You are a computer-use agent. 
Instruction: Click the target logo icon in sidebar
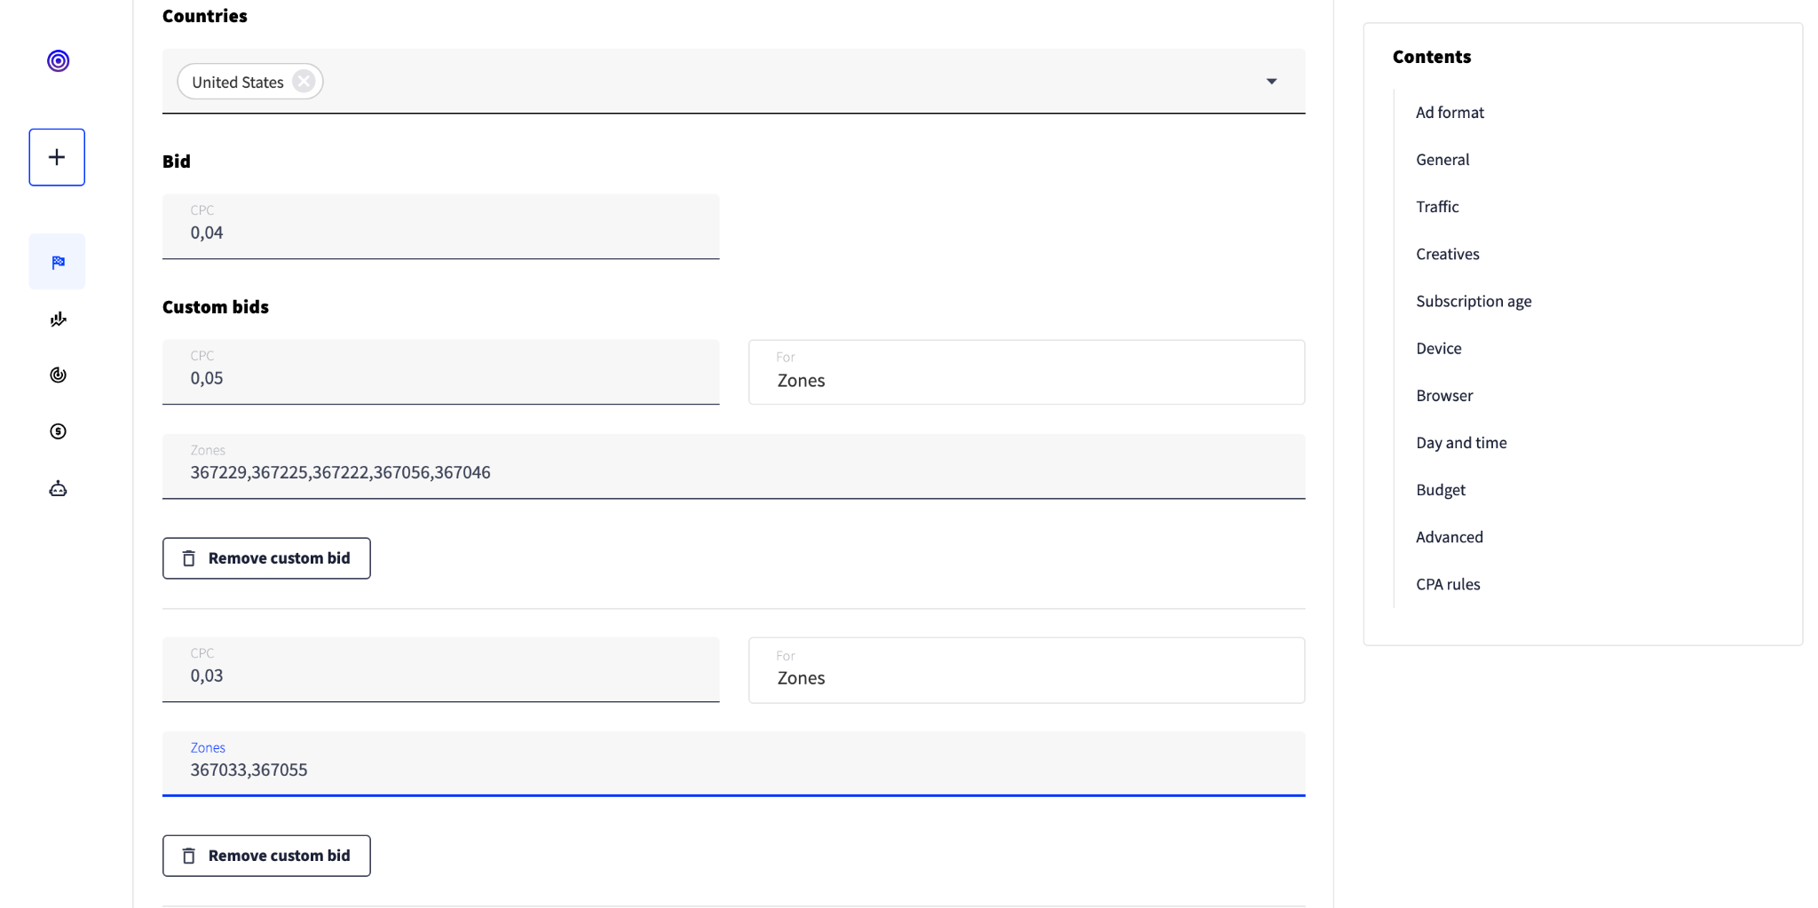[58, 60]
